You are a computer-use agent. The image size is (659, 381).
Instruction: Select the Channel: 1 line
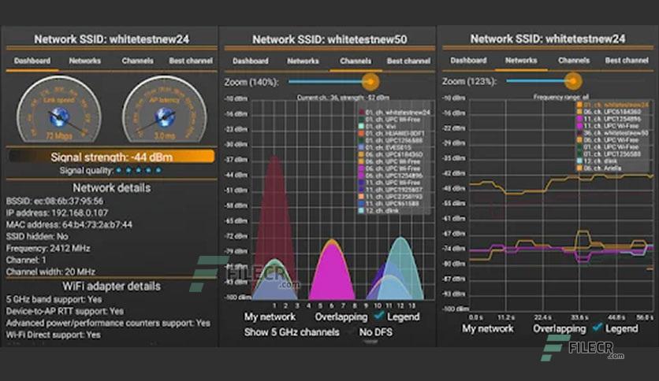coord(26,260)
